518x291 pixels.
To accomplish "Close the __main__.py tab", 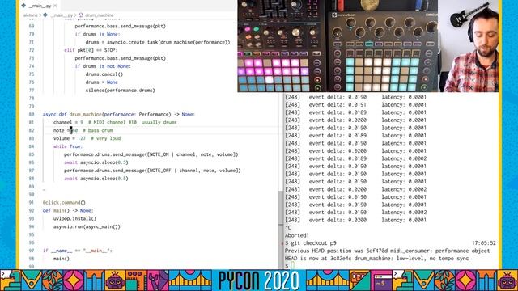I will [x=55, y=6].
